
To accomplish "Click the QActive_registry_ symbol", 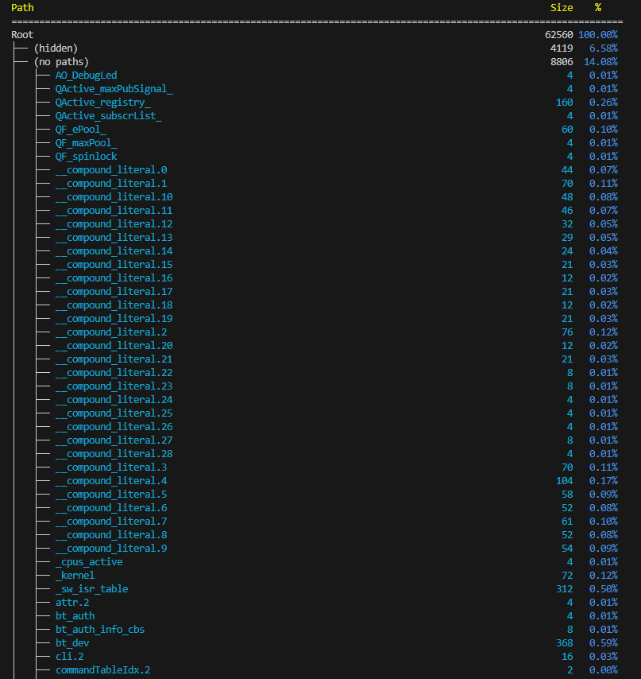I will 102,103.
